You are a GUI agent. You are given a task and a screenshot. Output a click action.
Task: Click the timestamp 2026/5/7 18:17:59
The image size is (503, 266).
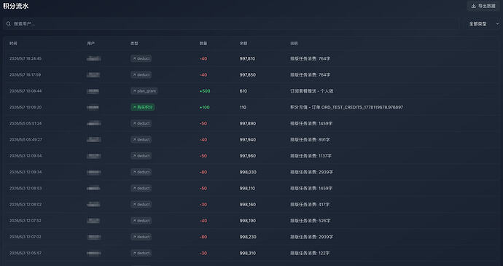[25, 75]
